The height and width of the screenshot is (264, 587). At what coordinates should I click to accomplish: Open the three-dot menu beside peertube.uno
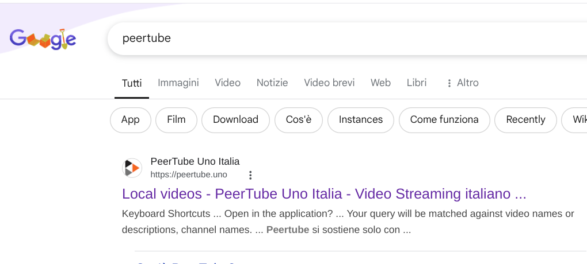(x=250, y=175)
